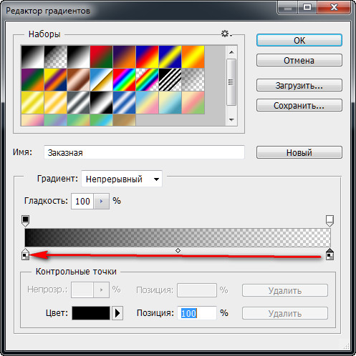Open the Градиент type dropdown
Image resolution: width=356 pixels, height=356 pixels.
[x=122, y=179]
